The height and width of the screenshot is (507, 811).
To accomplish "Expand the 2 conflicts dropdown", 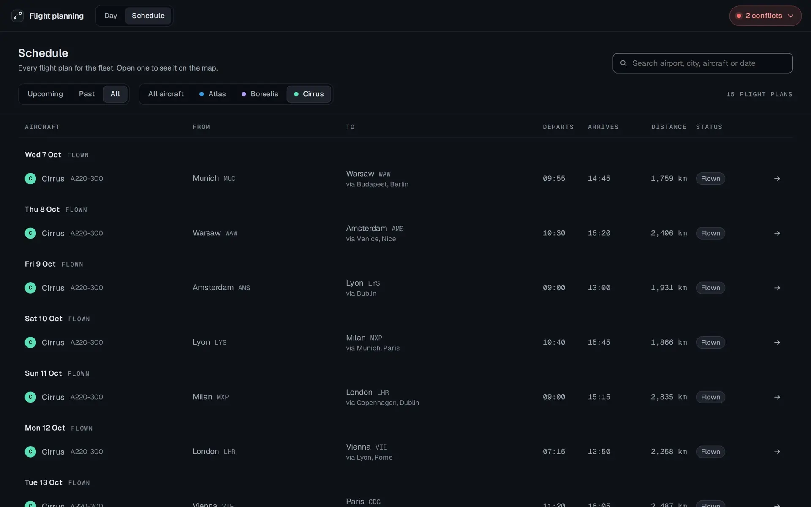I will [765, 16].
